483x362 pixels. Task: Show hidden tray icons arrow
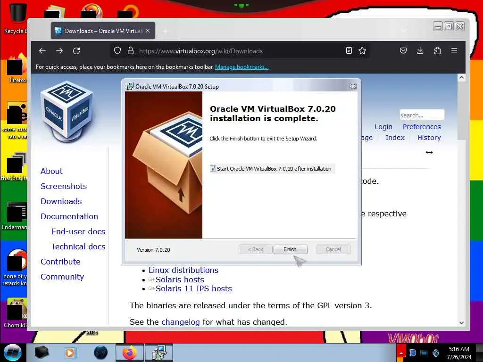(x=401, y=353)
